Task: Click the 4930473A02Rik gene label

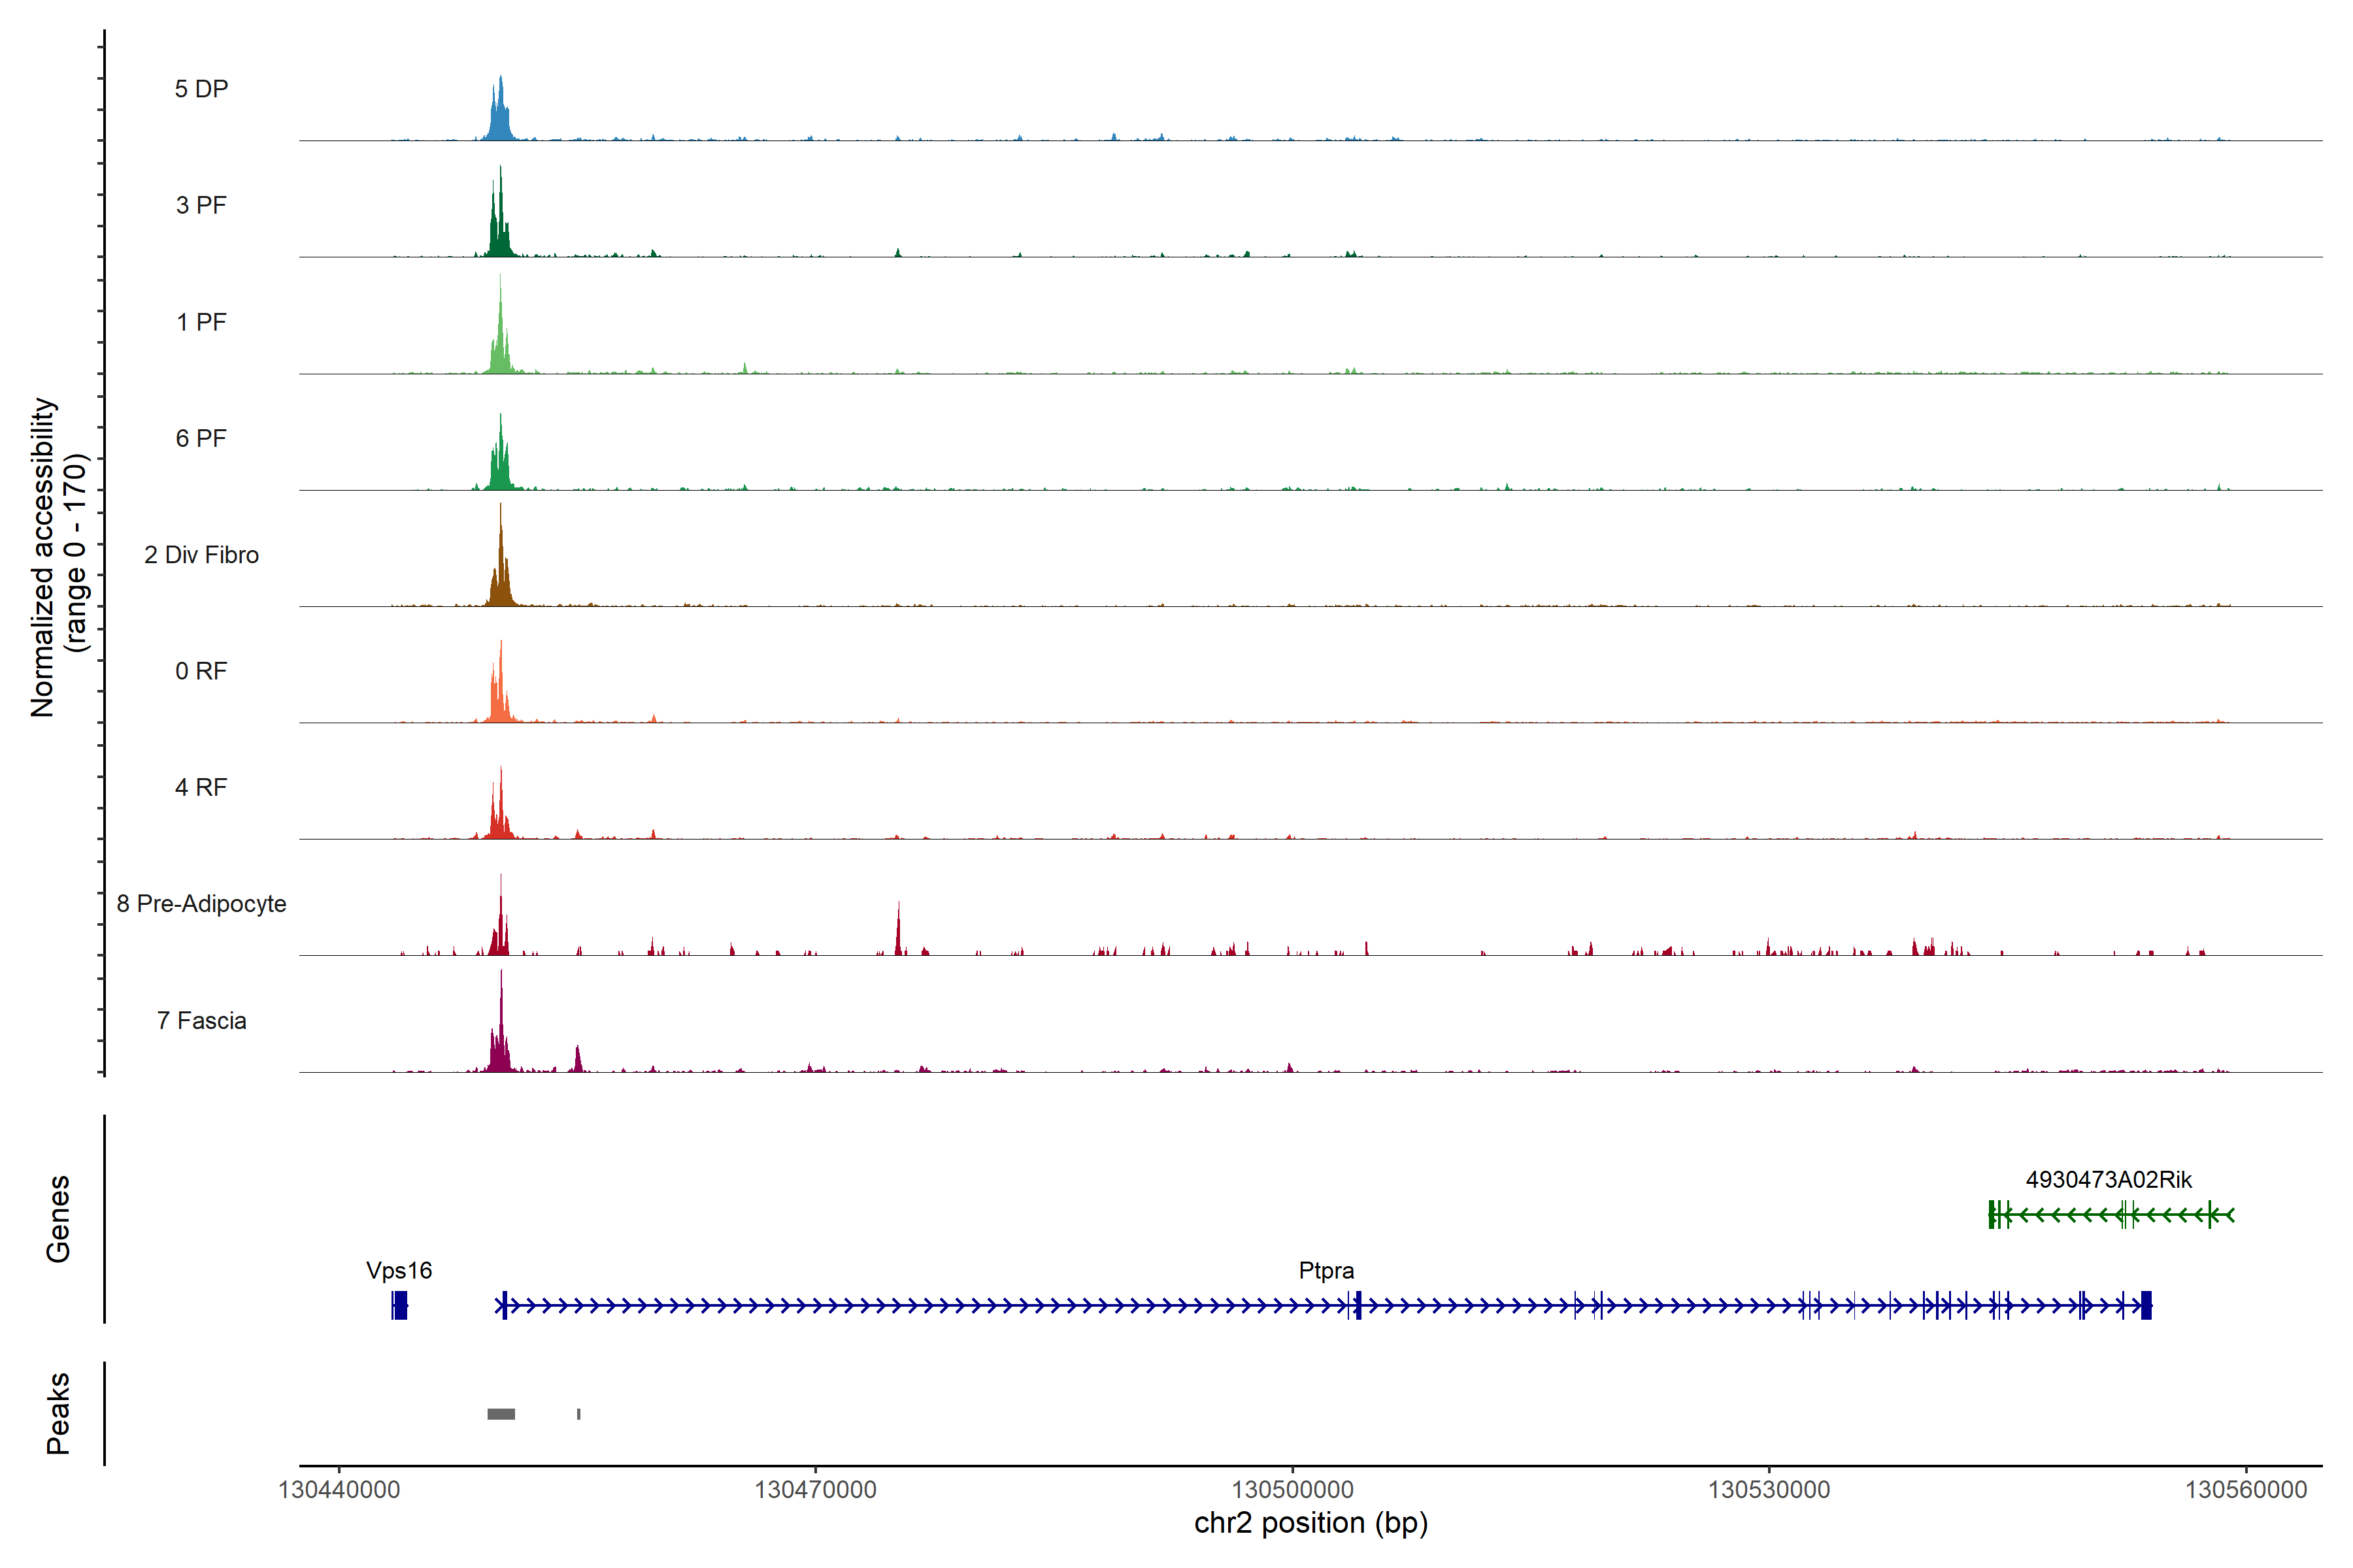Action: click(x=2108, y=1180)
